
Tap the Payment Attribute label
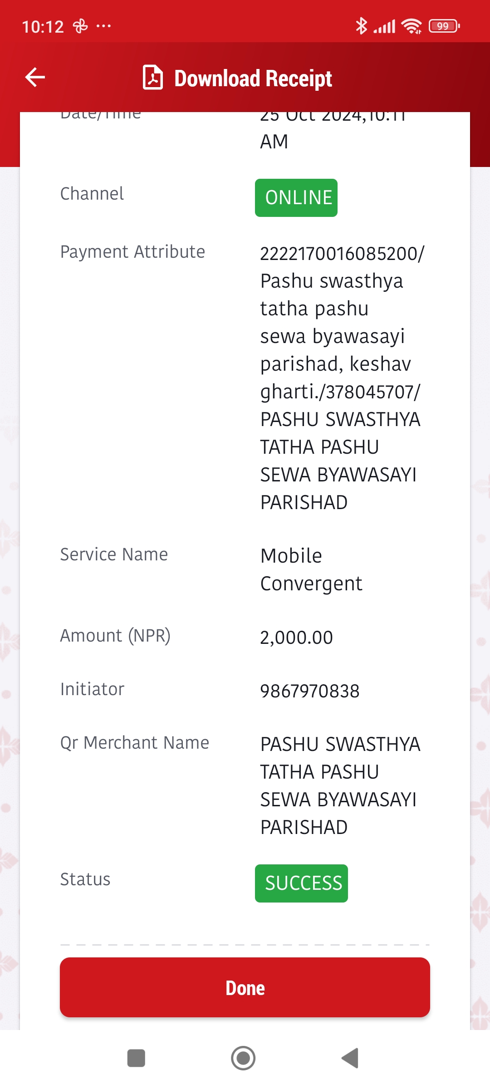[132, 252]
